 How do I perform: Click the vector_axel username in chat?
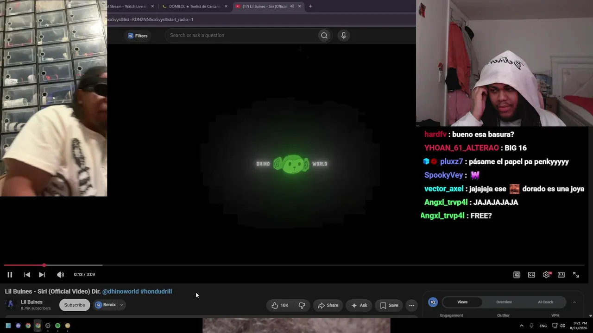pos(444,189)
